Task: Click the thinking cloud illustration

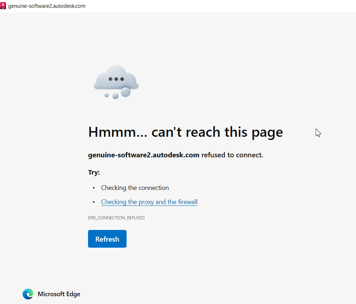Action: 116,82
